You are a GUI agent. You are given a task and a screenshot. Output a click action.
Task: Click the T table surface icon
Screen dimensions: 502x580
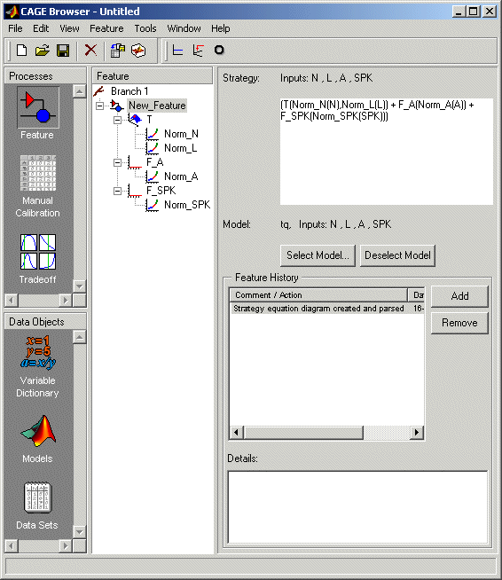135,120
